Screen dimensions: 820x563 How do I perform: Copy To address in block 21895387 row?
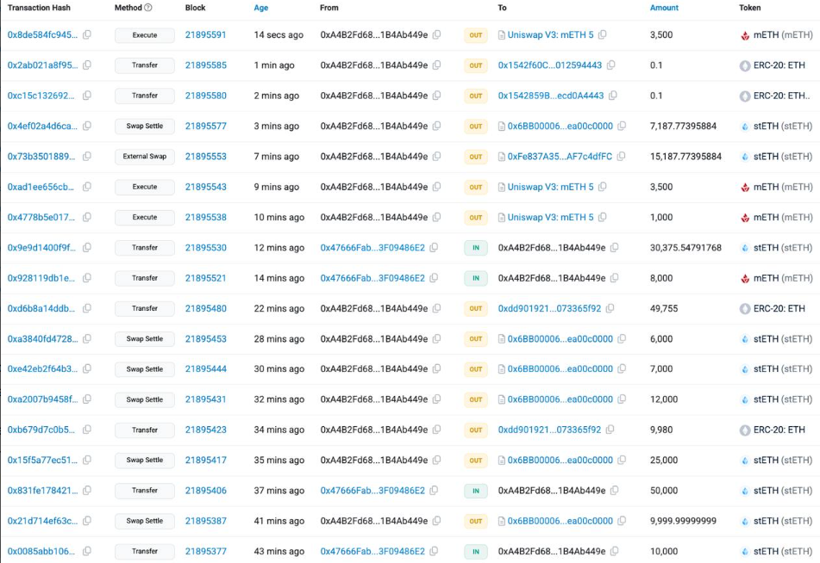[x=622, y=520]
